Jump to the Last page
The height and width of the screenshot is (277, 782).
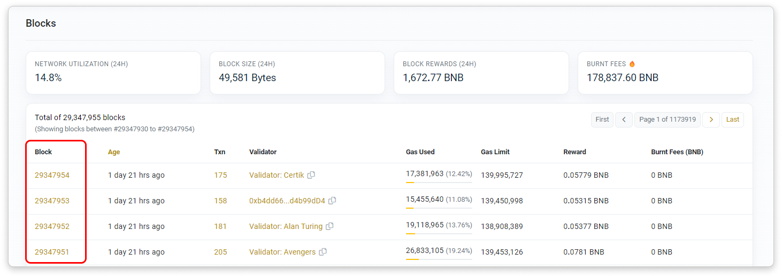click(x=732, y=120)
